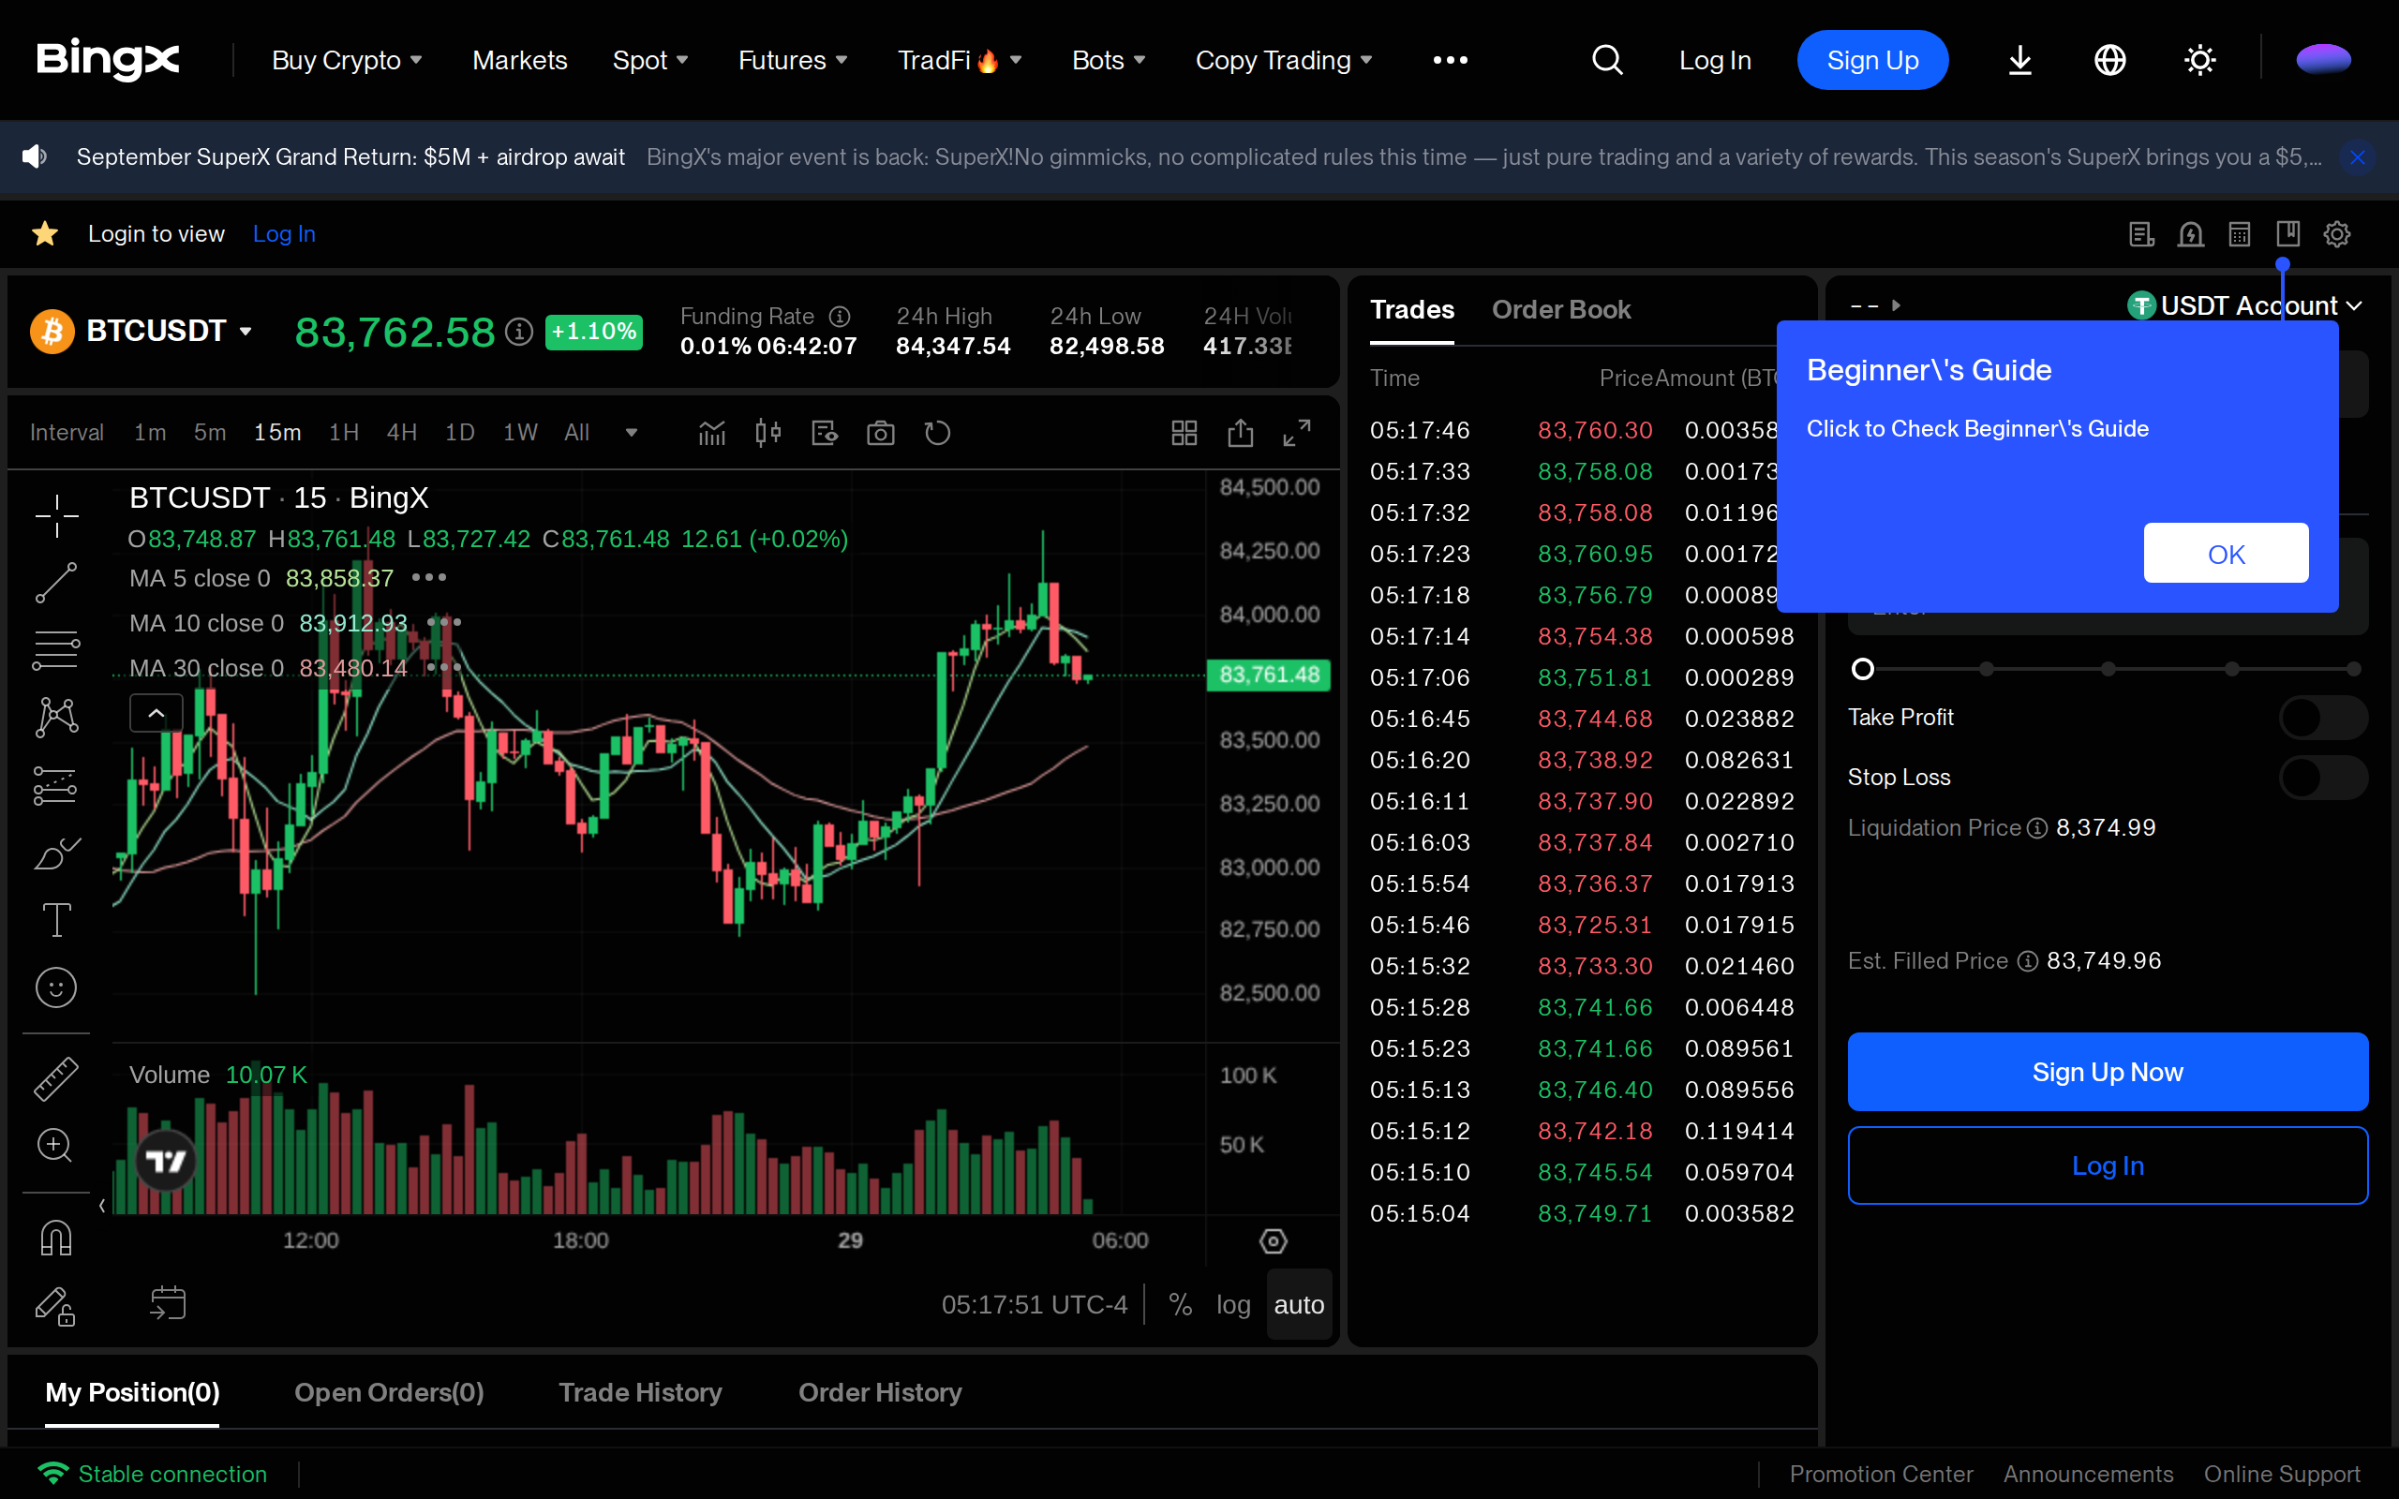Open the Futures dropdown menu
Screen dimensions: 2399x1499
[793, 61]
